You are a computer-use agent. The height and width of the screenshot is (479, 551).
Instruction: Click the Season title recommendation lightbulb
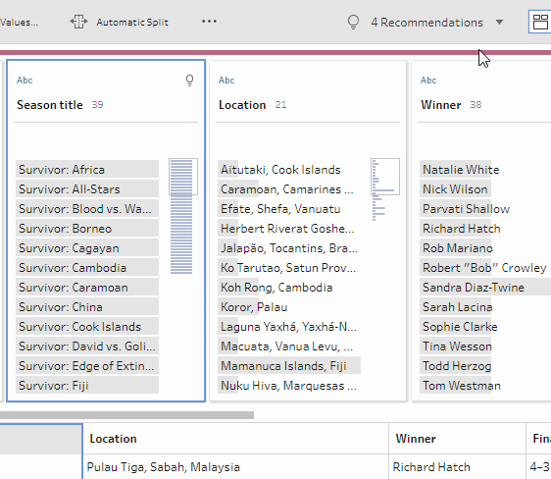(189, 80)
